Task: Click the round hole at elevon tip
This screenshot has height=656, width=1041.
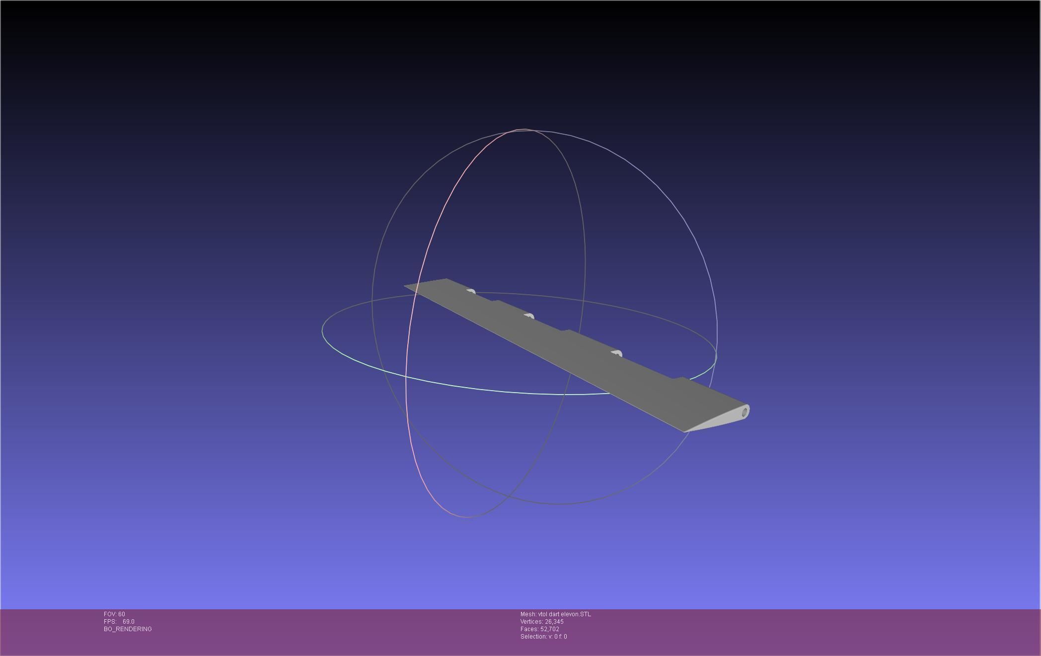Action: (x=745, y=411)
